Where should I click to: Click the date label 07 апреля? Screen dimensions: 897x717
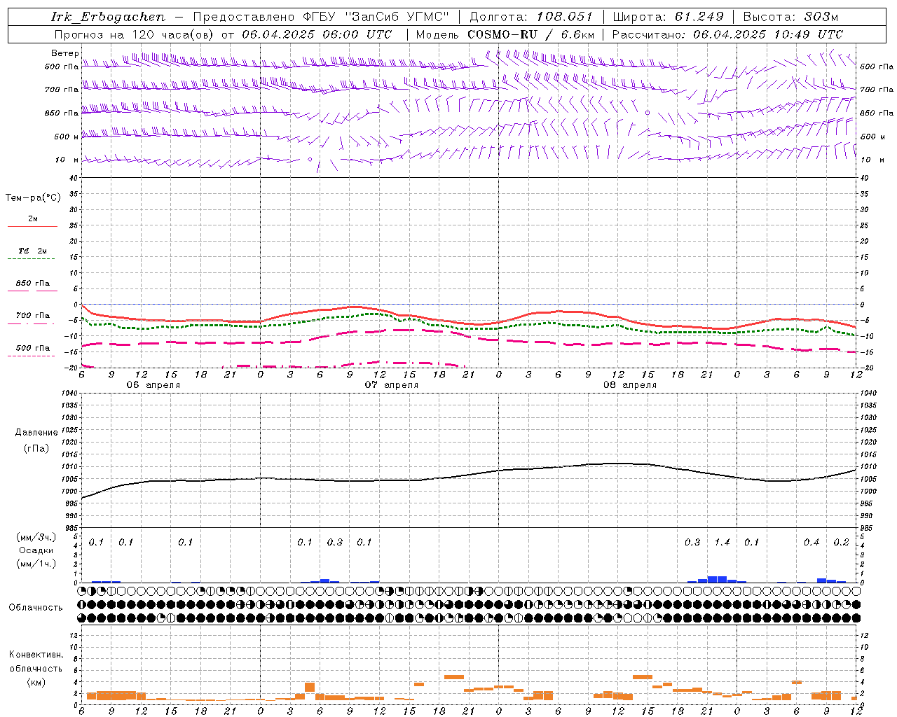tap(391, 385)
